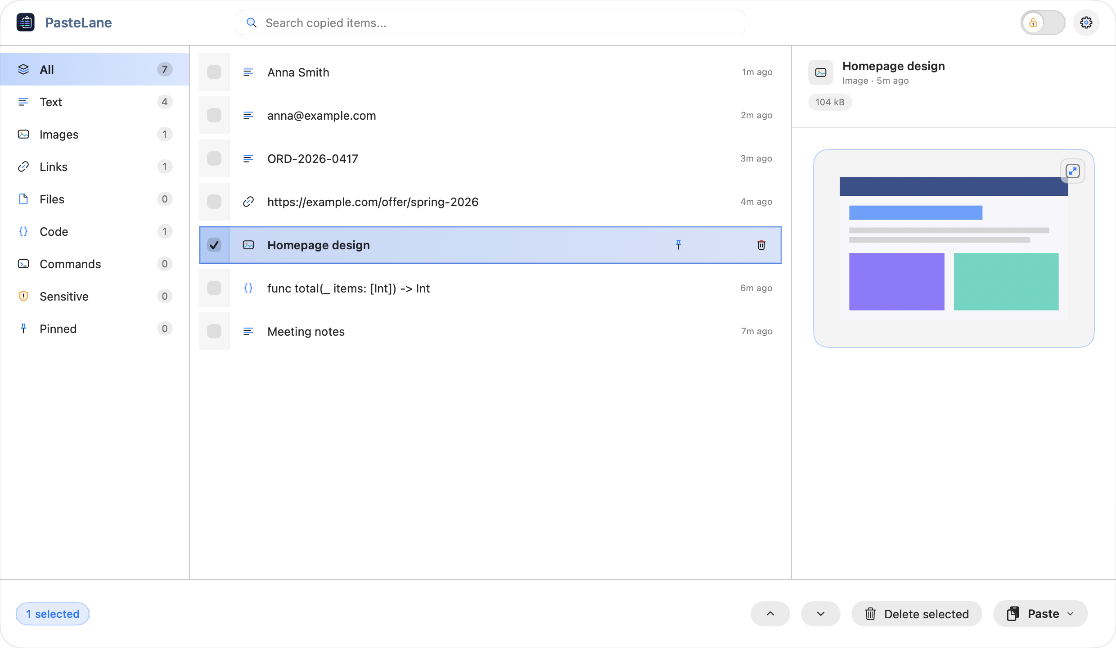The width and height of the screenshot is (1116, 648).
Task: Delete Homepage design via trash icon
Action: 761,245
